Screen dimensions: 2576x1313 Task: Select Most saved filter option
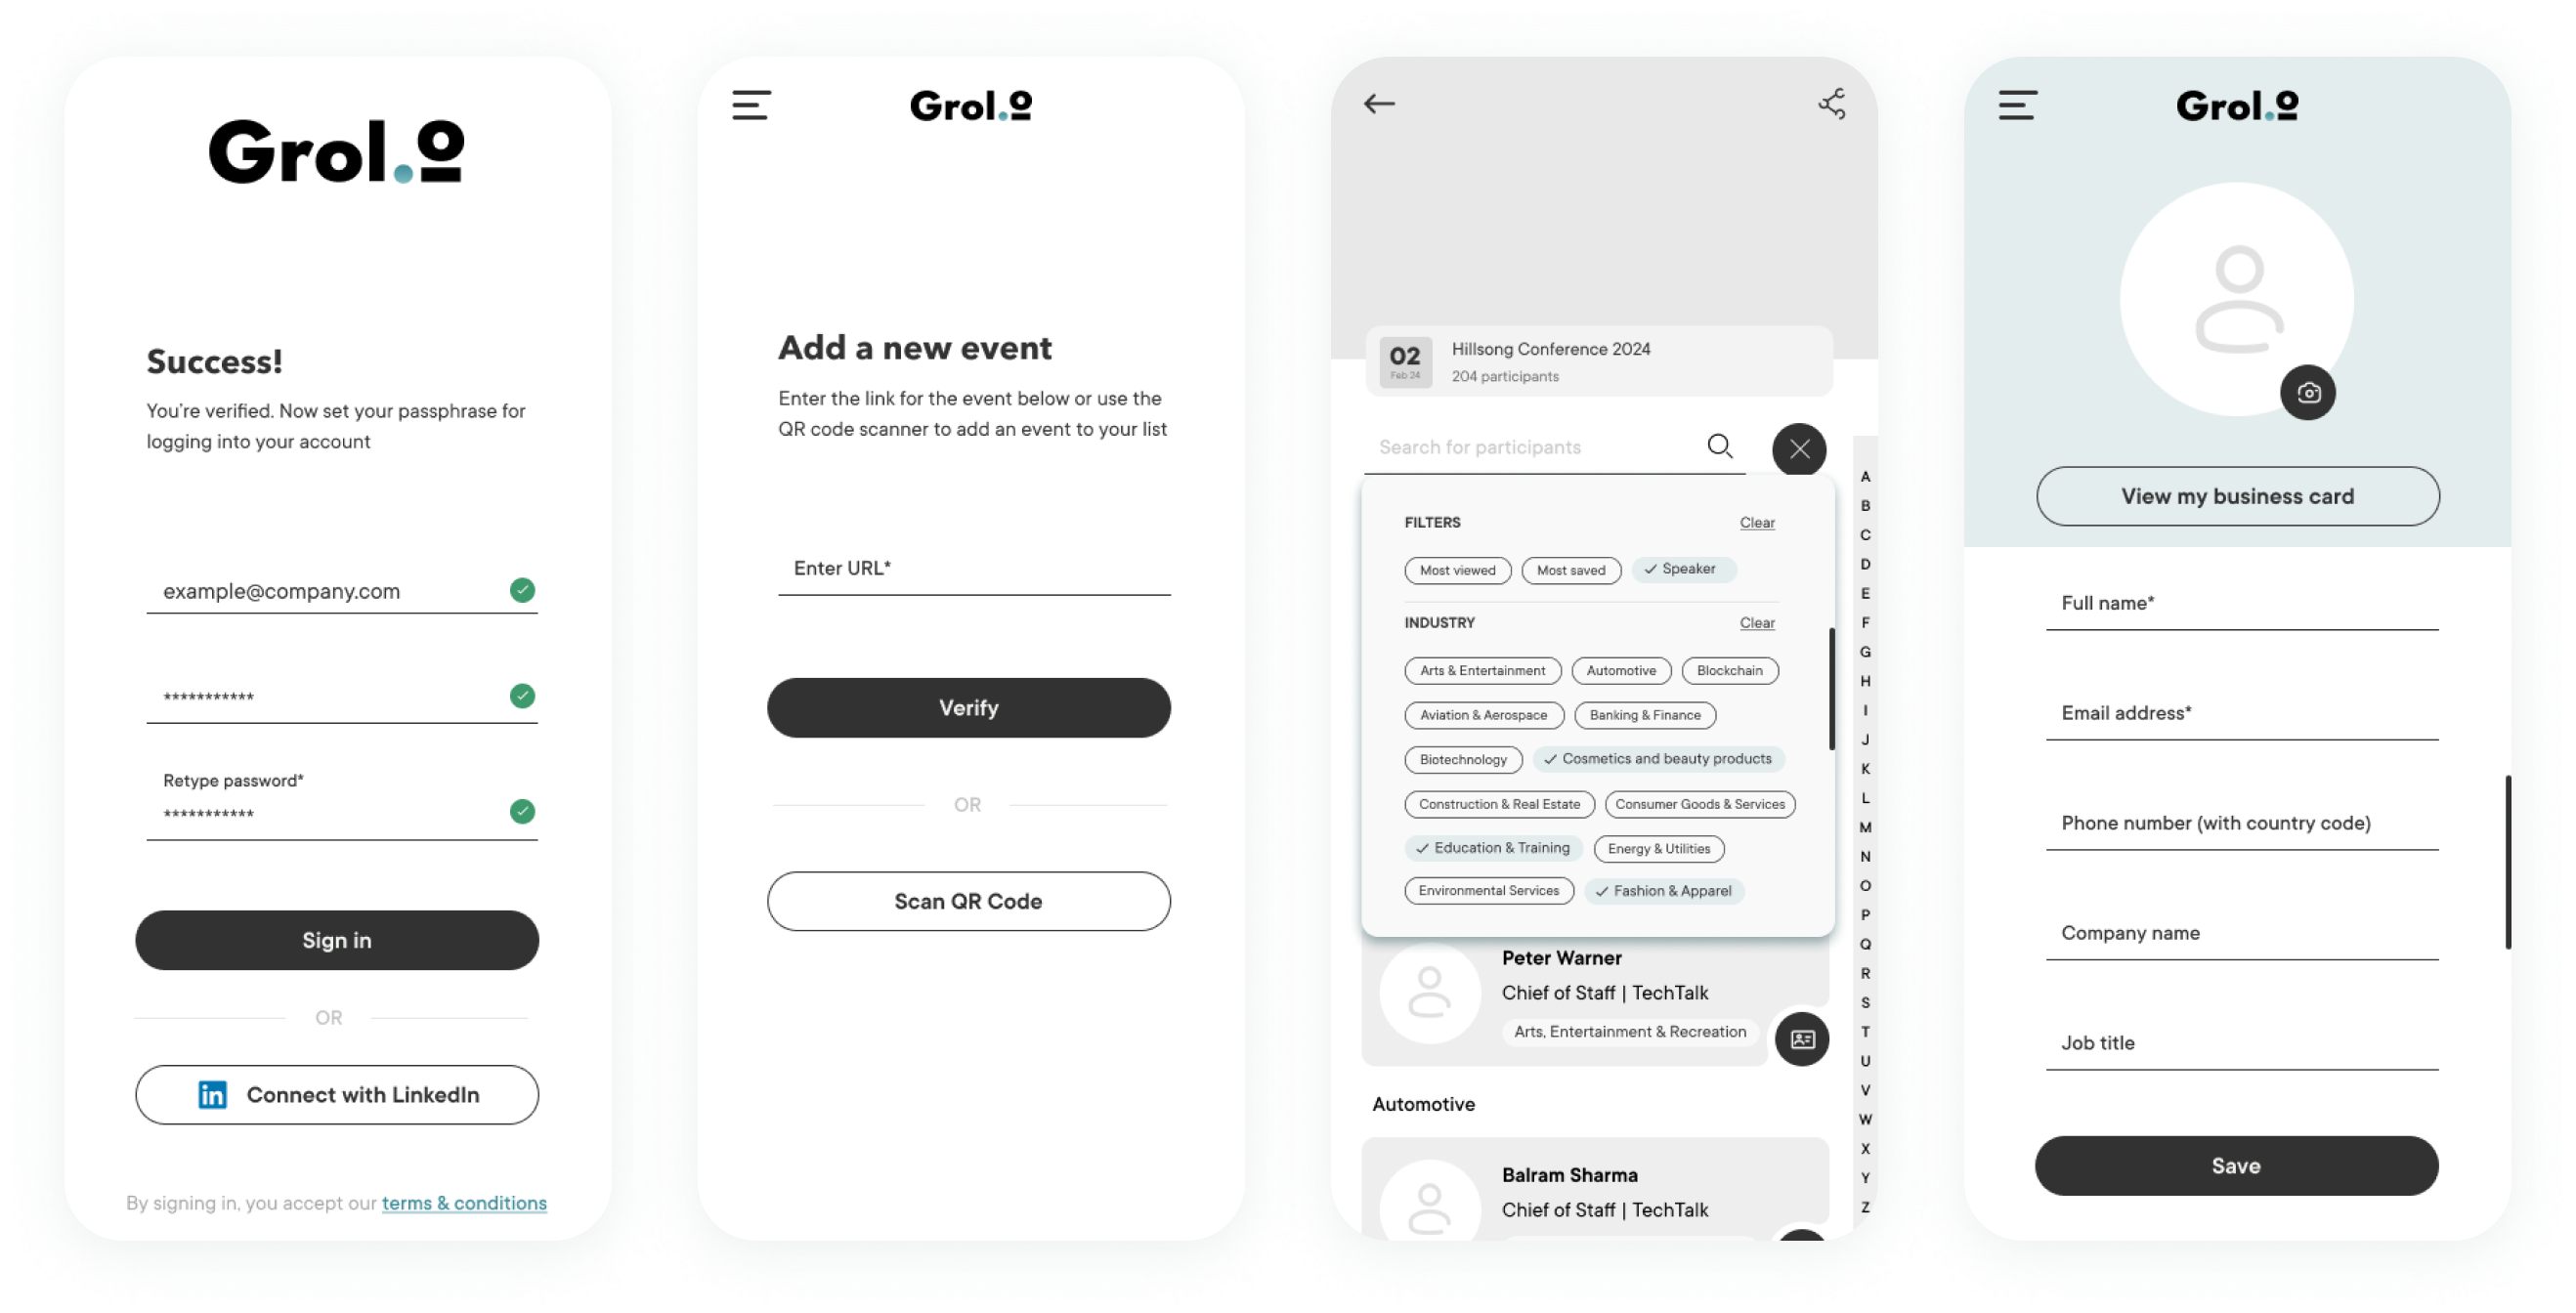pos(1567,568)
